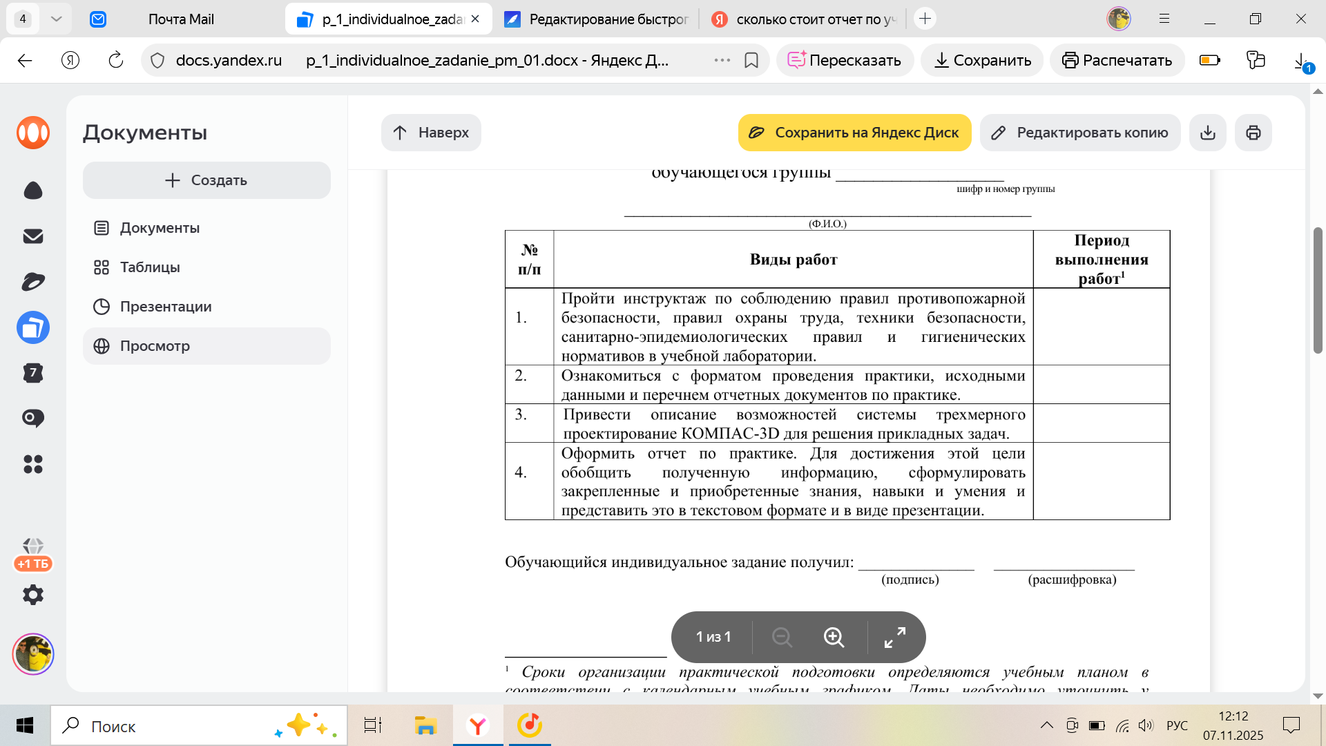Image resolution: width=1326 pixels, height=746 pixels.
Task: Click the page vertical scrollbar thumb
Action: pyautogui.click(x=1318, y=290)
